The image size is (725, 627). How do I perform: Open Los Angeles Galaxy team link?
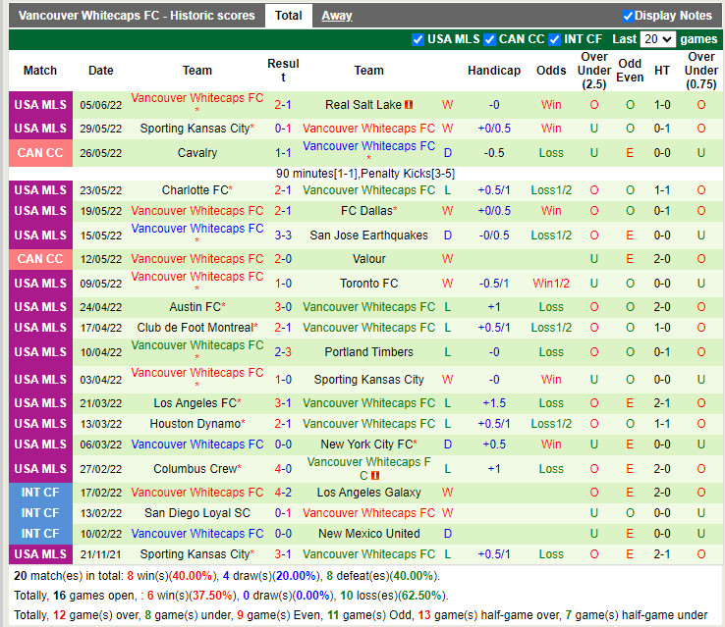368,493
